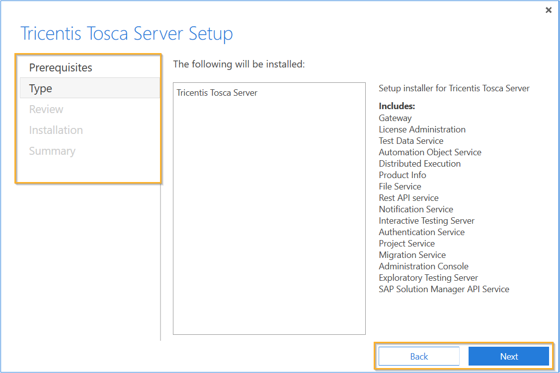This screenshot has height=373, width=560.
Task: Click SAP Solution Manager API Service entry
Action: pos(444,289)
